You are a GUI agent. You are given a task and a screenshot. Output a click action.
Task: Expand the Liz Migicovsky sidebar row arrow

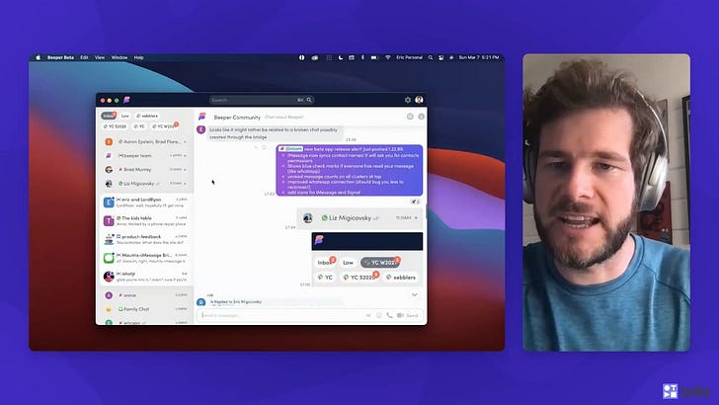[x=185, y=184]
